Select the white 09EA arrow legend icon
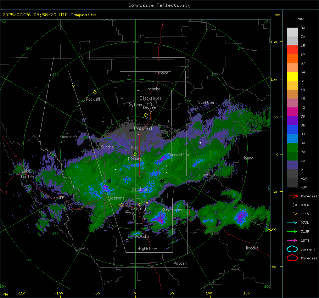 click(292, 205)
